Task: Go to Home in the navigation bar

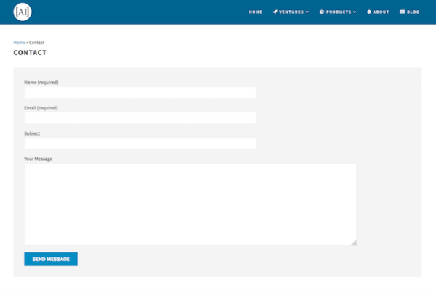Action: click(255, 12)
